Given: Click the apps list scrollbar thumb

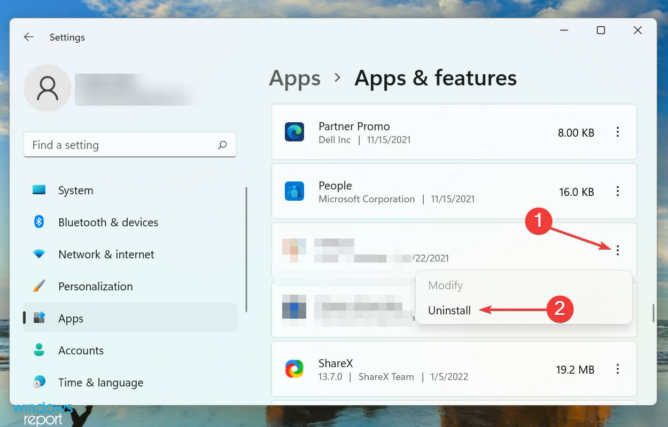Looking at the screenshot, I should (x=653, y=313).
